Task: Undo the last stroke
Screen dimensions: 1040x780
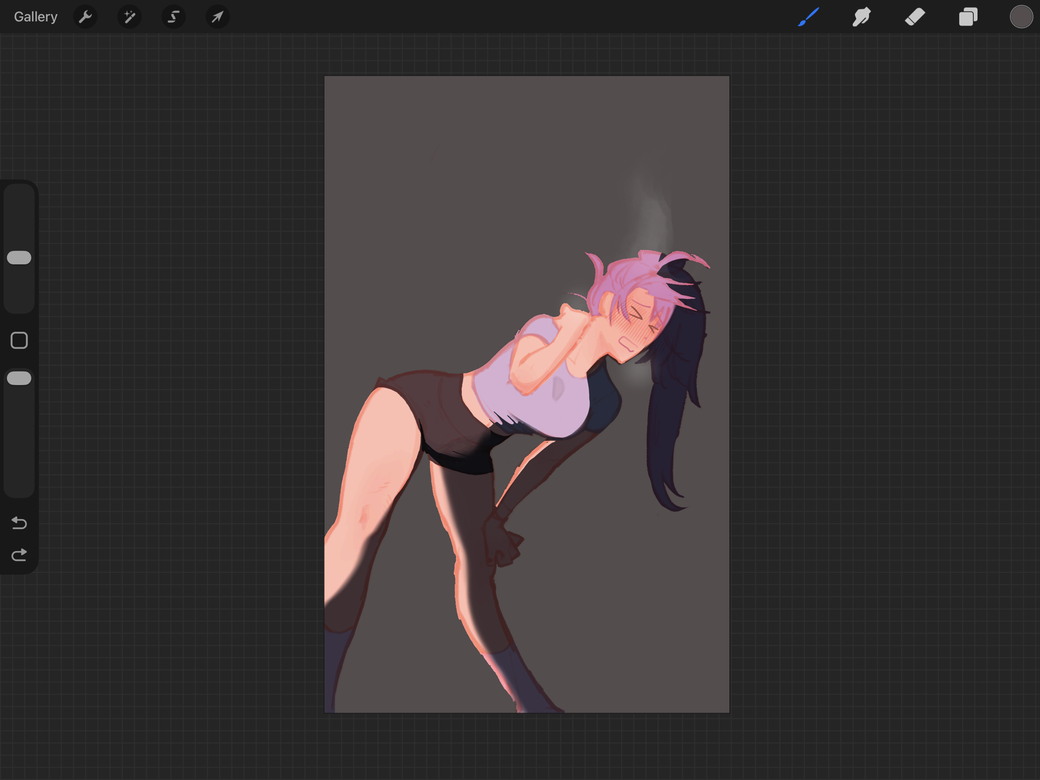Action: (x=19, y=522)
